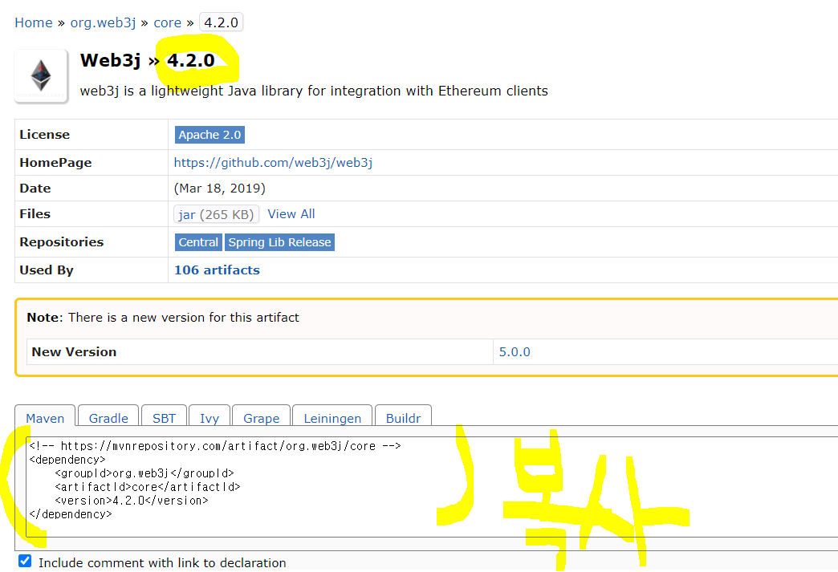This screenshot has width=838, height=572.
Task: Click the Web3j » 4.2.0 page heading
Action: click(148, 60)
